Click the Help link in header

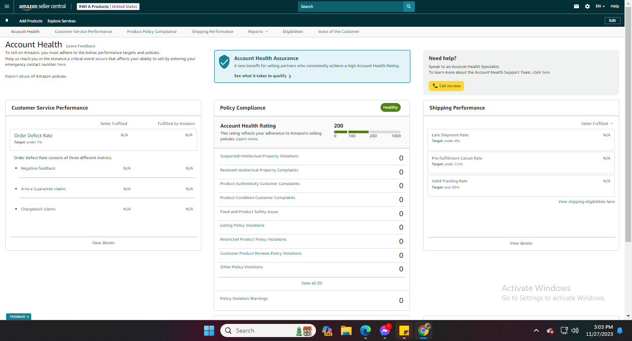click(x=615, y=7)
